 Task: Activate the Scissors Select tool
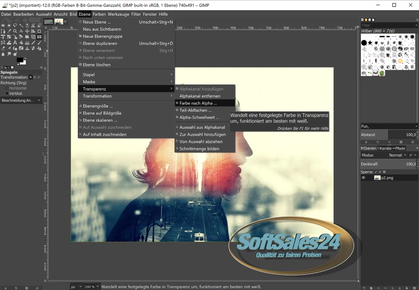pos(33,25)
